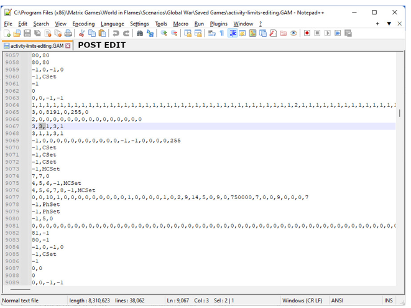
Task: Click the plus button to add a new tab
Action: click(x=377, y=24)
